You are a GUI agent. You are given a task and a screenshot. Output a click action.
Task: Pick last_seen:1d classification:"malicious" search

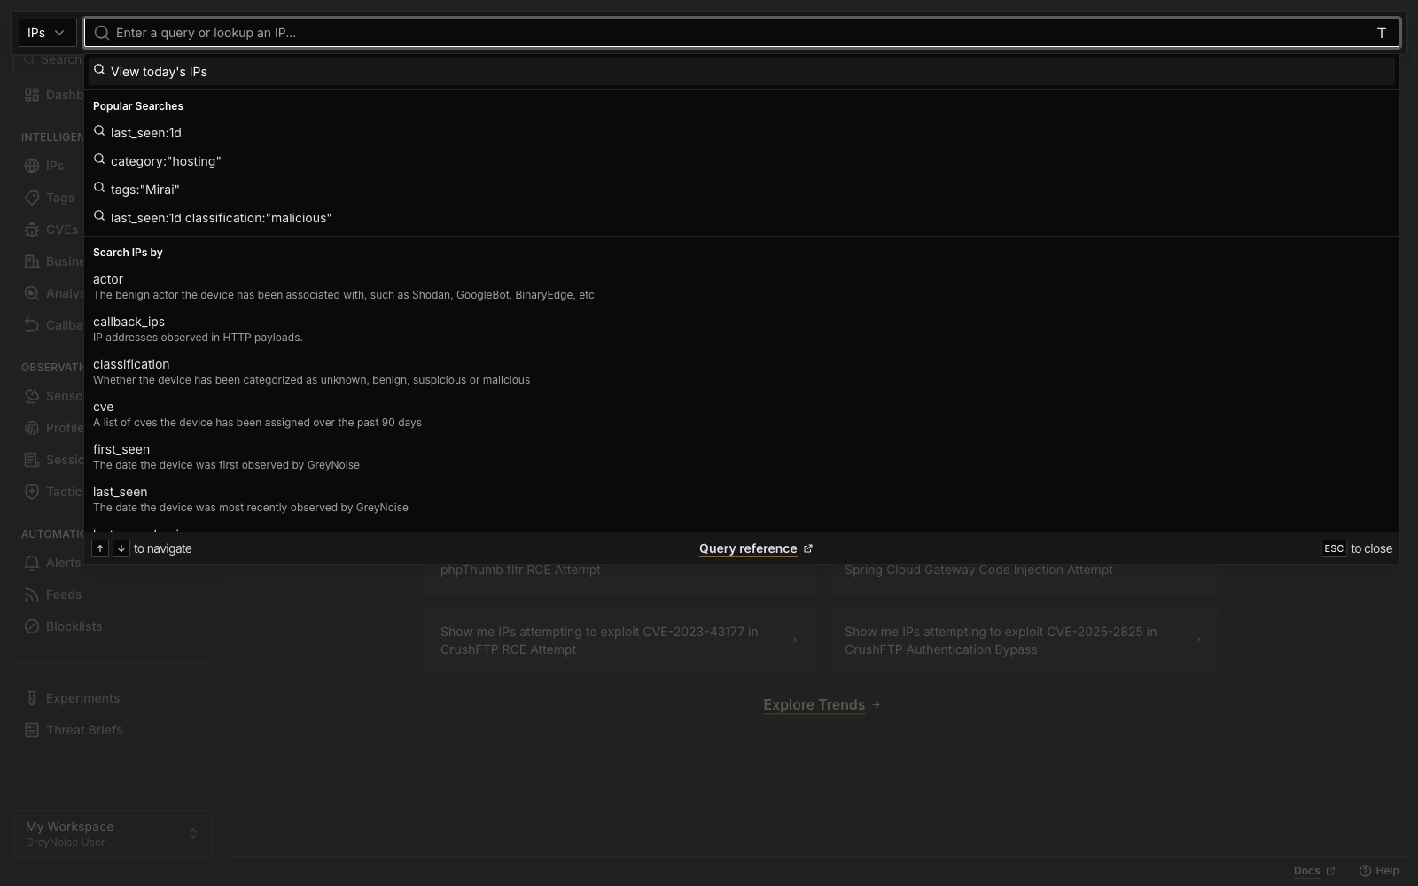[x=741, y=218]
